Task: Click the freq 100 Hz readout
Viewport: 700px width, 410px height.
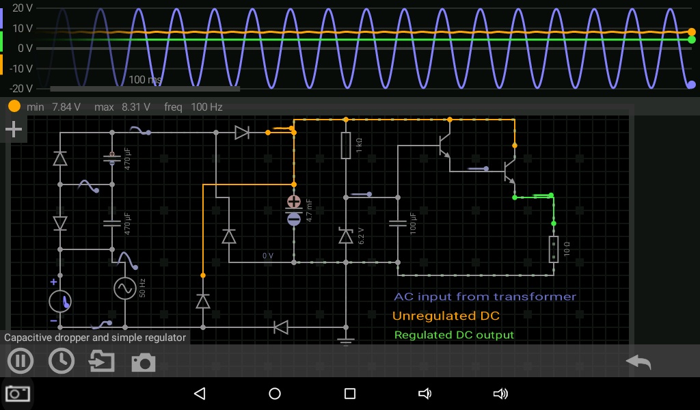Action: [x=193, y=107]
